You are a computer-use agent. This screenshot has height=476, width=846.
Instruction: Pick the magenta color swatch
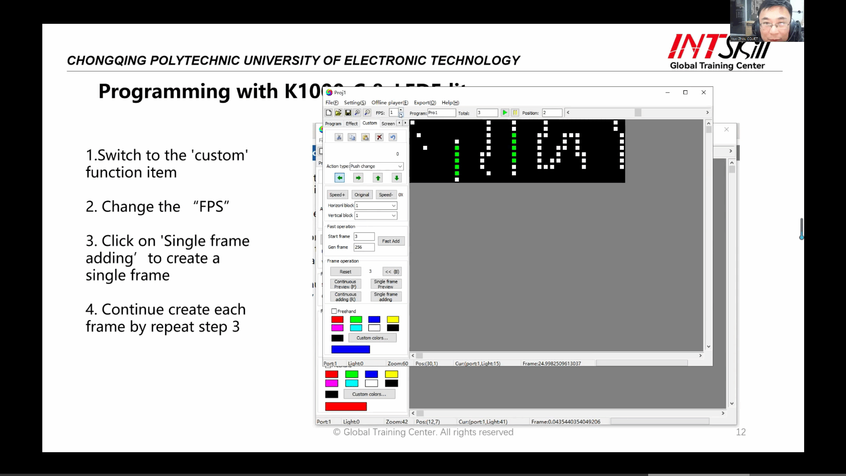tap(337, 328)
